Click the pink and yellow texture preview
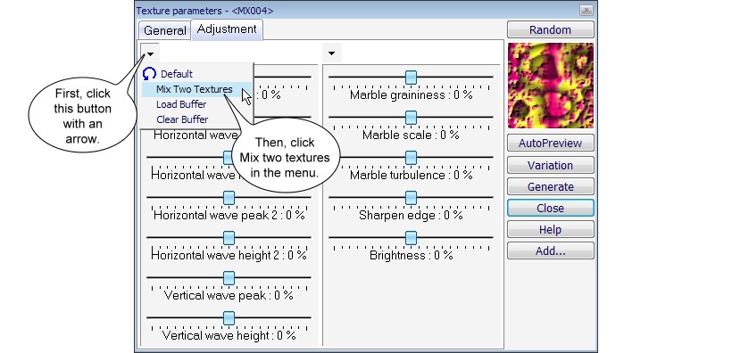 point(551,86)
